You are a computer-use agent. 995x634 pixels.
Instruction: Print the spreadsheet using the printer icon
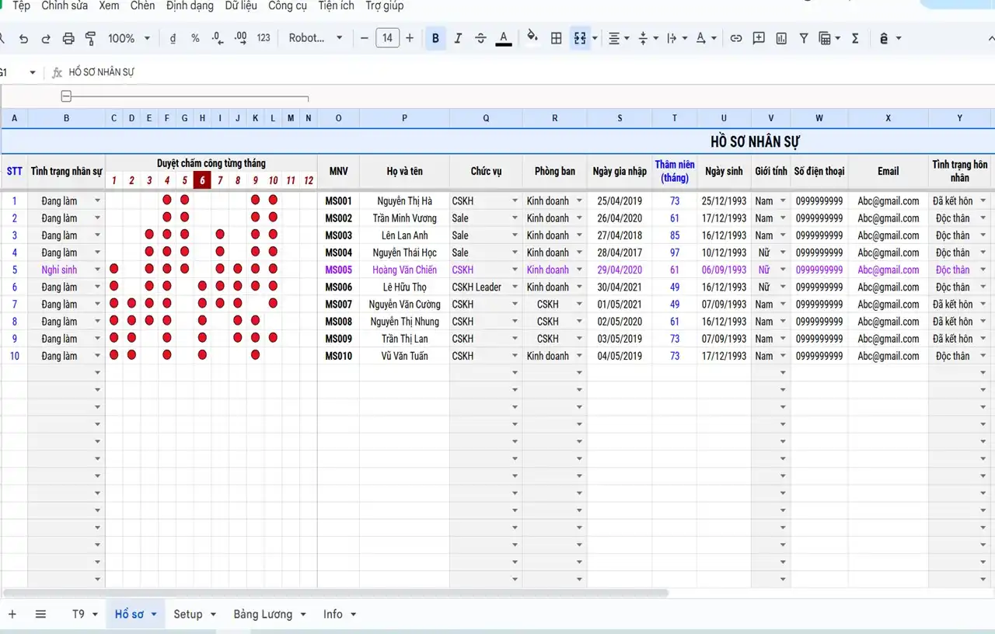(68, 38)
